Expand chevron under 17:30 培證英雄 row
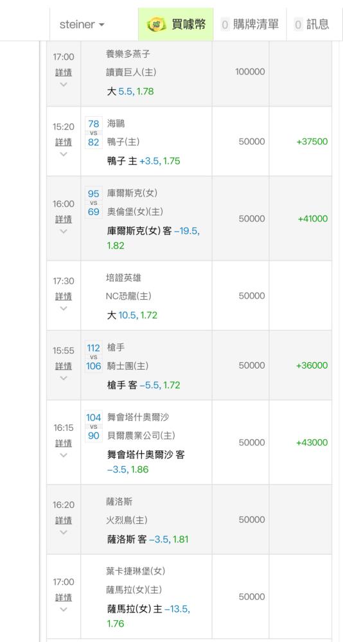The width and height of the screenshot is (343, 642). pos(64,308)
